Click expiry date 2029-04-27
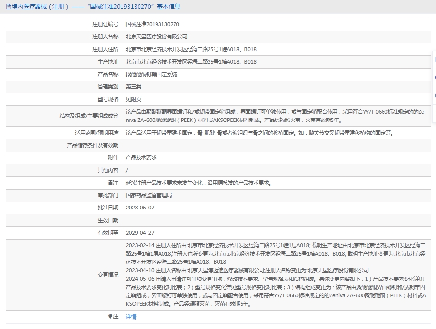Screen dimensions: 436x329 click(140, 233)
